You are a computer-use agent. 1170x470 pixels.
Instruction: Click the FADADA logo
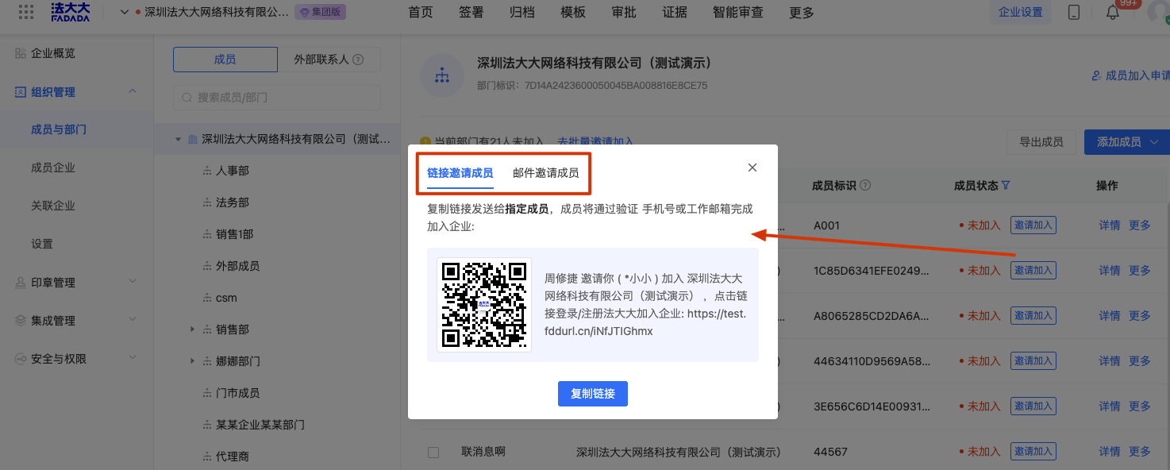[x=71, y=12]
